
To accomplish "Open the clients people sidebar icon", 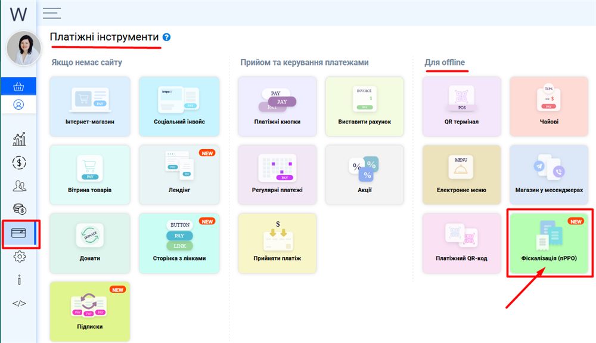I will (x=19, y=186).
